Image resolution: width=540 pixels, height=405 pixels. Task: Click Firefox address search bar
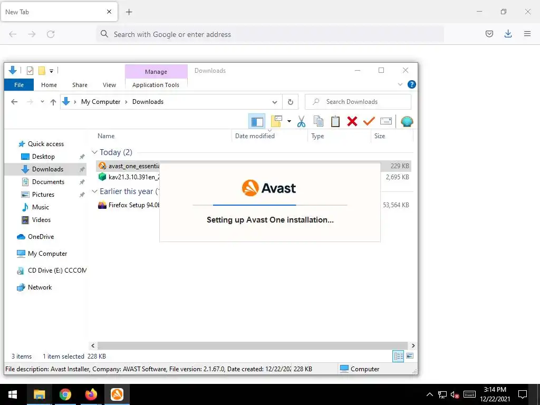pyautogui.click(x=270, y=34)
